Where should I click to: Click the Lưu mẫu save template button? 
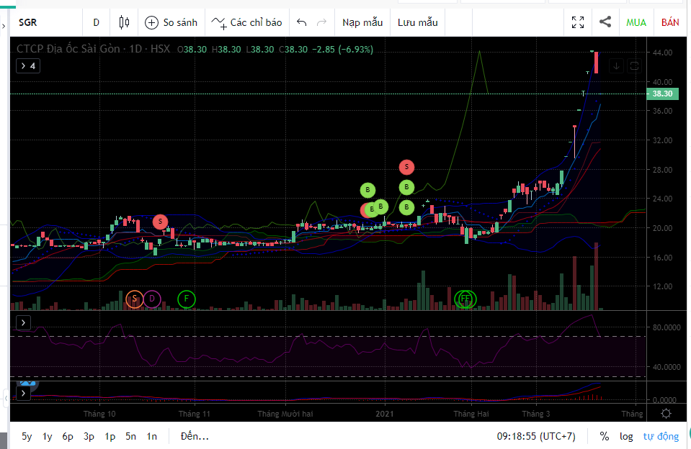[x=417, y=22]
